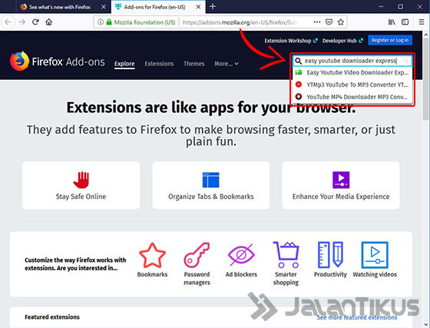Select YouTube MP4 Downloader MP3 Converter suggestion
The width and height of the screenshot is (430, 328).
point(352,97)
